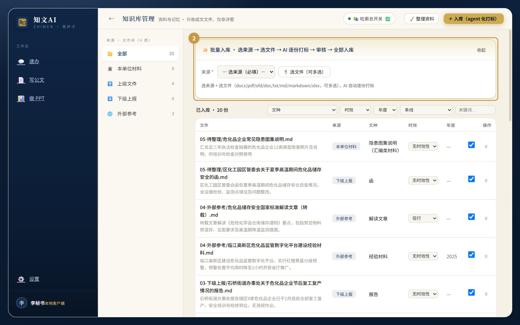Click the 速办 chat bubble icon

(x=21, y=62)
